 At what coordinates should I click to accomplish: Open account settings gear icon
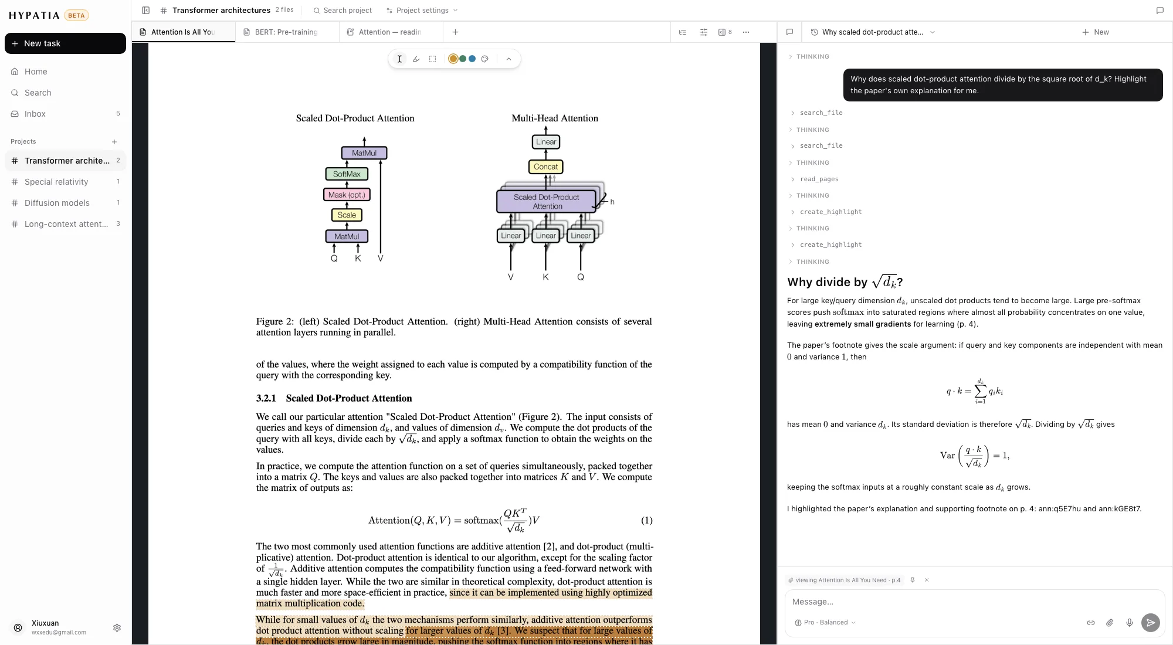(117, 628)
